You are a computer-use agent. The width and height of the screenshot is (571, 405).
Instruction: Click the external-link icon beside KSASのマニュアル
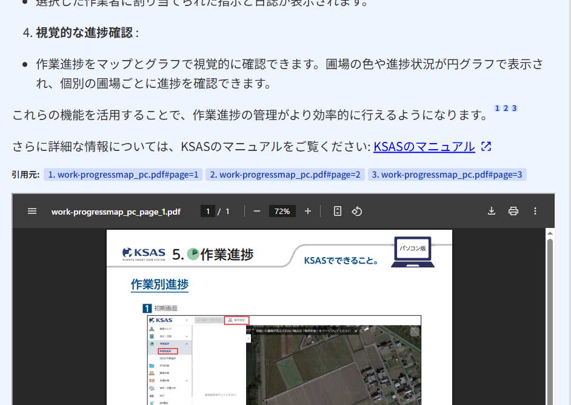486,146
